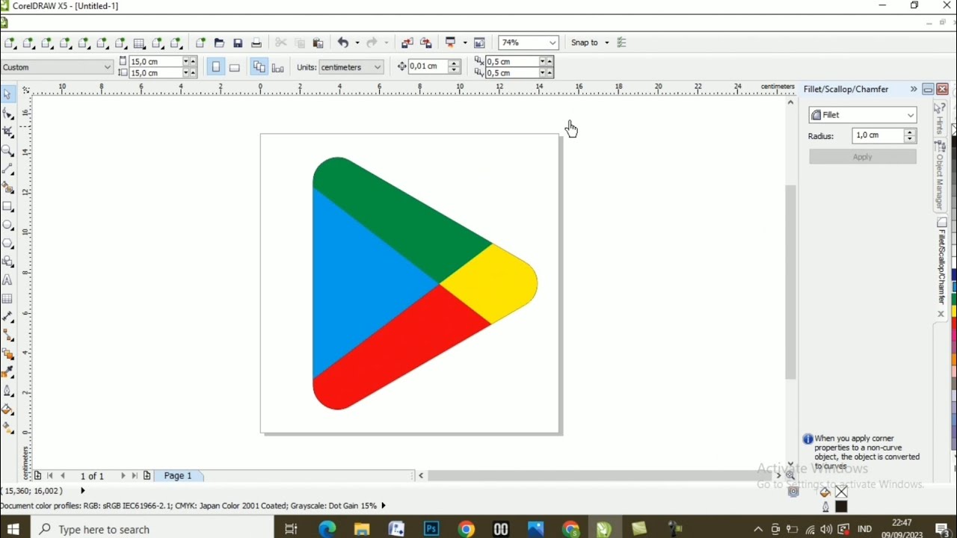Select the Pick tool in the toolbox
957x538 pixels.
7,94
